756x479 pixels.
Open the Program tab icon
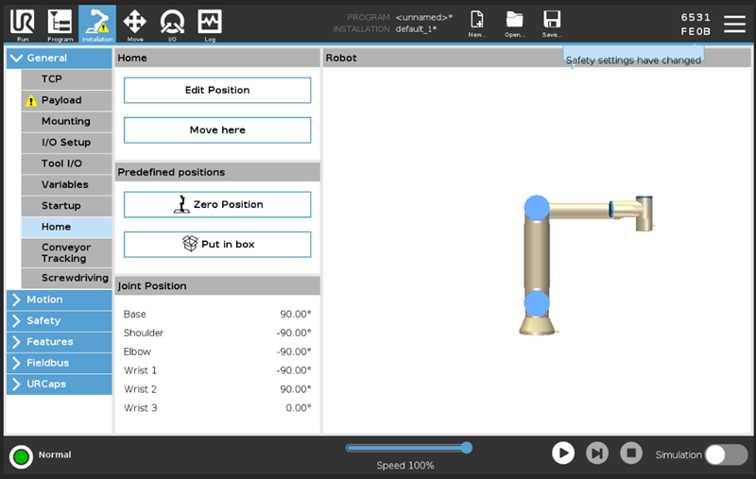[60, 22]
